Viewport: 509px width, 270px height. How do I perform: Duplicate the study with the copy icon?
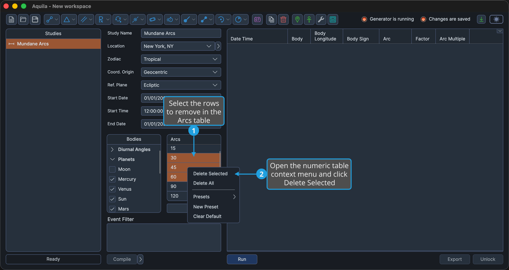tap(271, 19)
